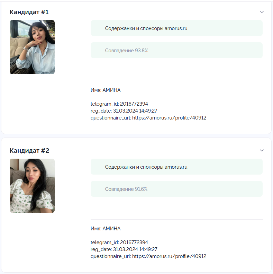Click reg_date line in Кандидат #1
Image resolution: width=273 pixels, height=274 pixels.
[x=124, y=111]
